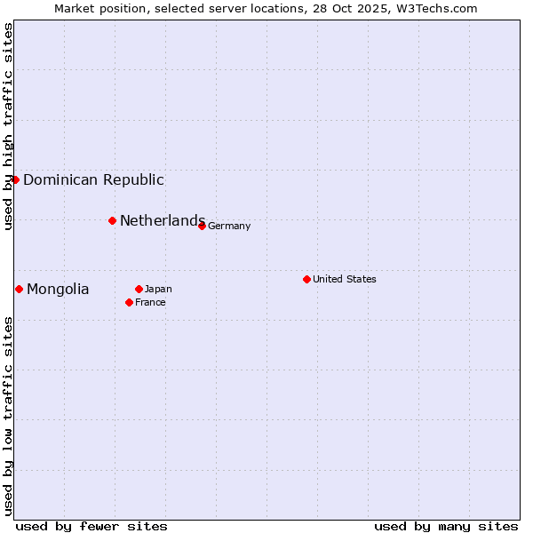Viewport: 533px width, 533px height.
Task: Select the Germany red marker
Action: click(202, 226)
